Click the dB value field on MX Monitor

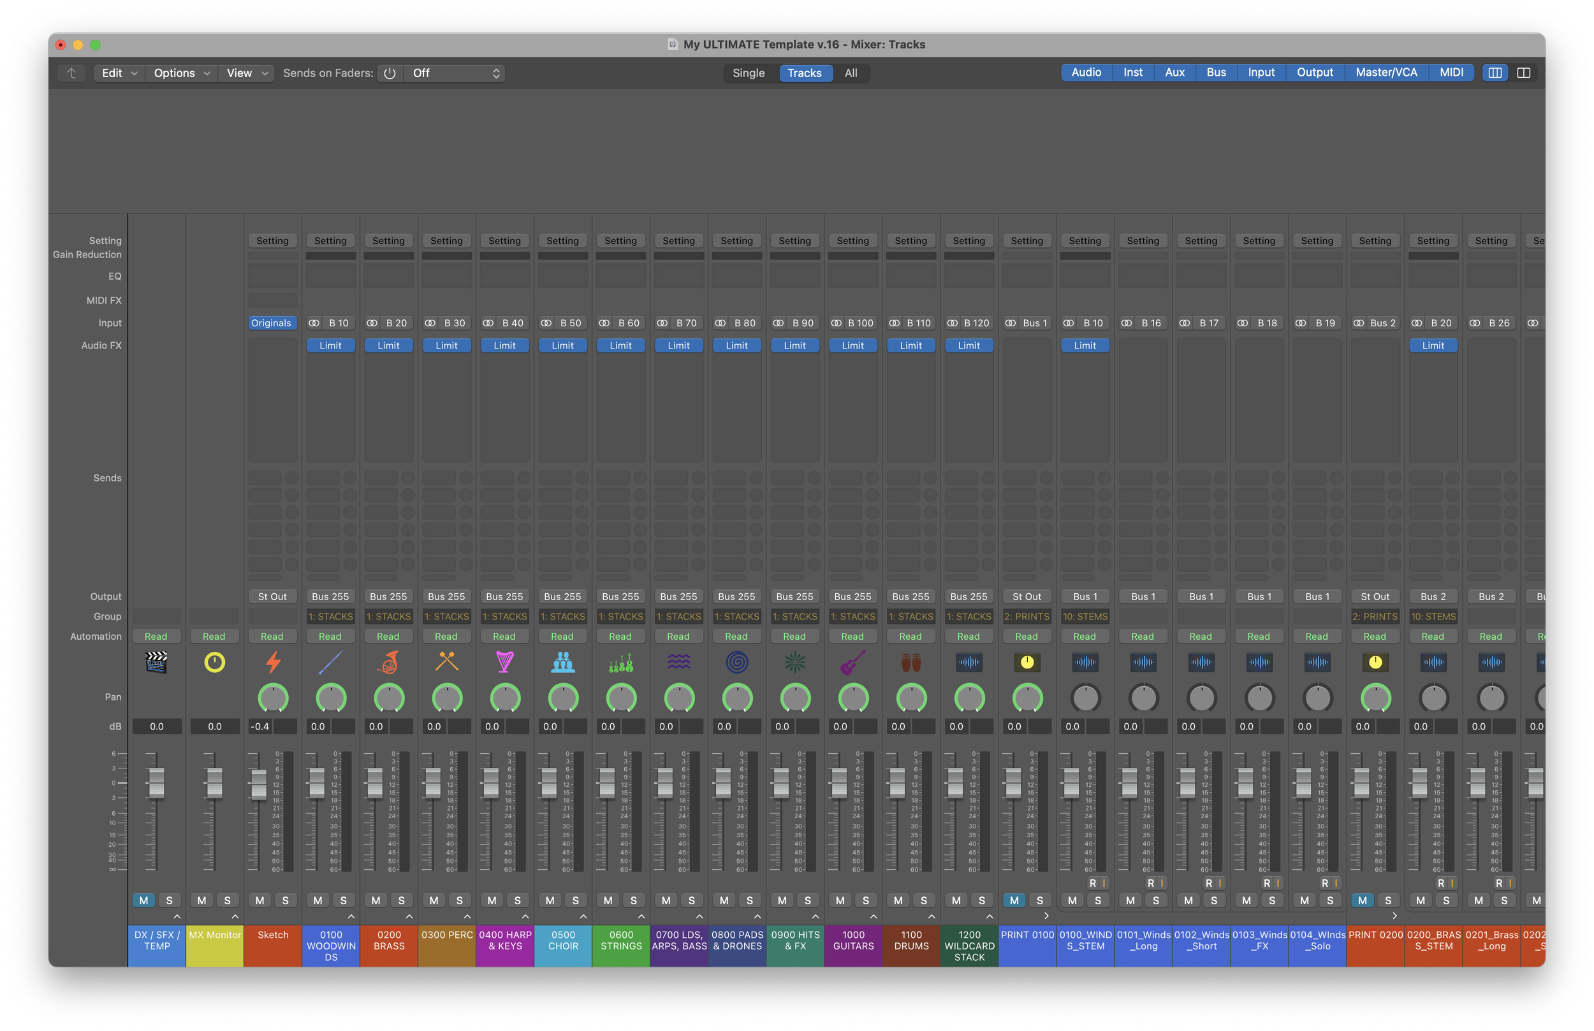214,726
